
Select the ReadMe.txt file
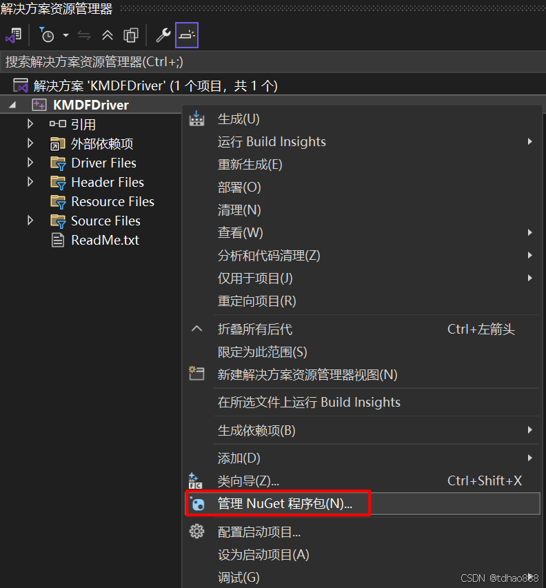click(105, 240)
